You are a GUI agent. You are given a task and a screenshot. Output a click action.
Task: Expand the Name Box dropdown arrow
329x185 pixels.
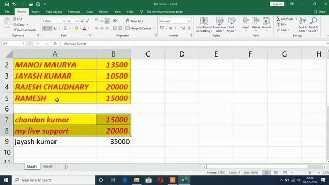(x=23, y=43)
